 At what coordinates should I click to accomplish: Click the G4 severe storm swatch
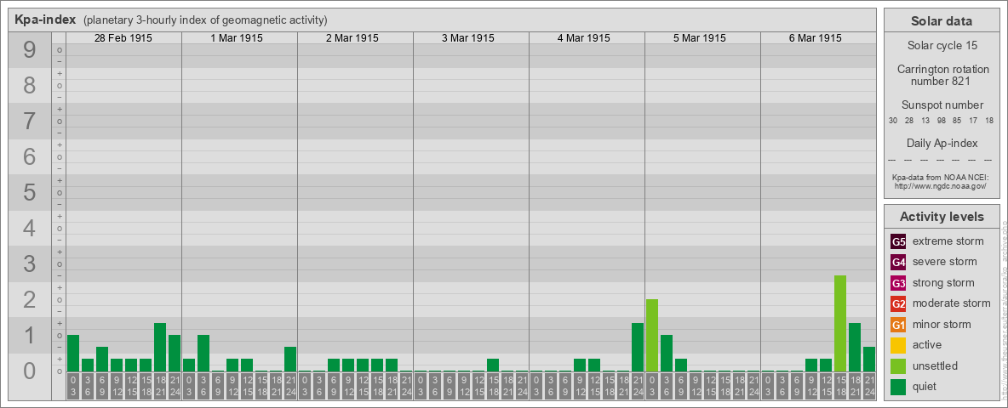coord(898,263)
